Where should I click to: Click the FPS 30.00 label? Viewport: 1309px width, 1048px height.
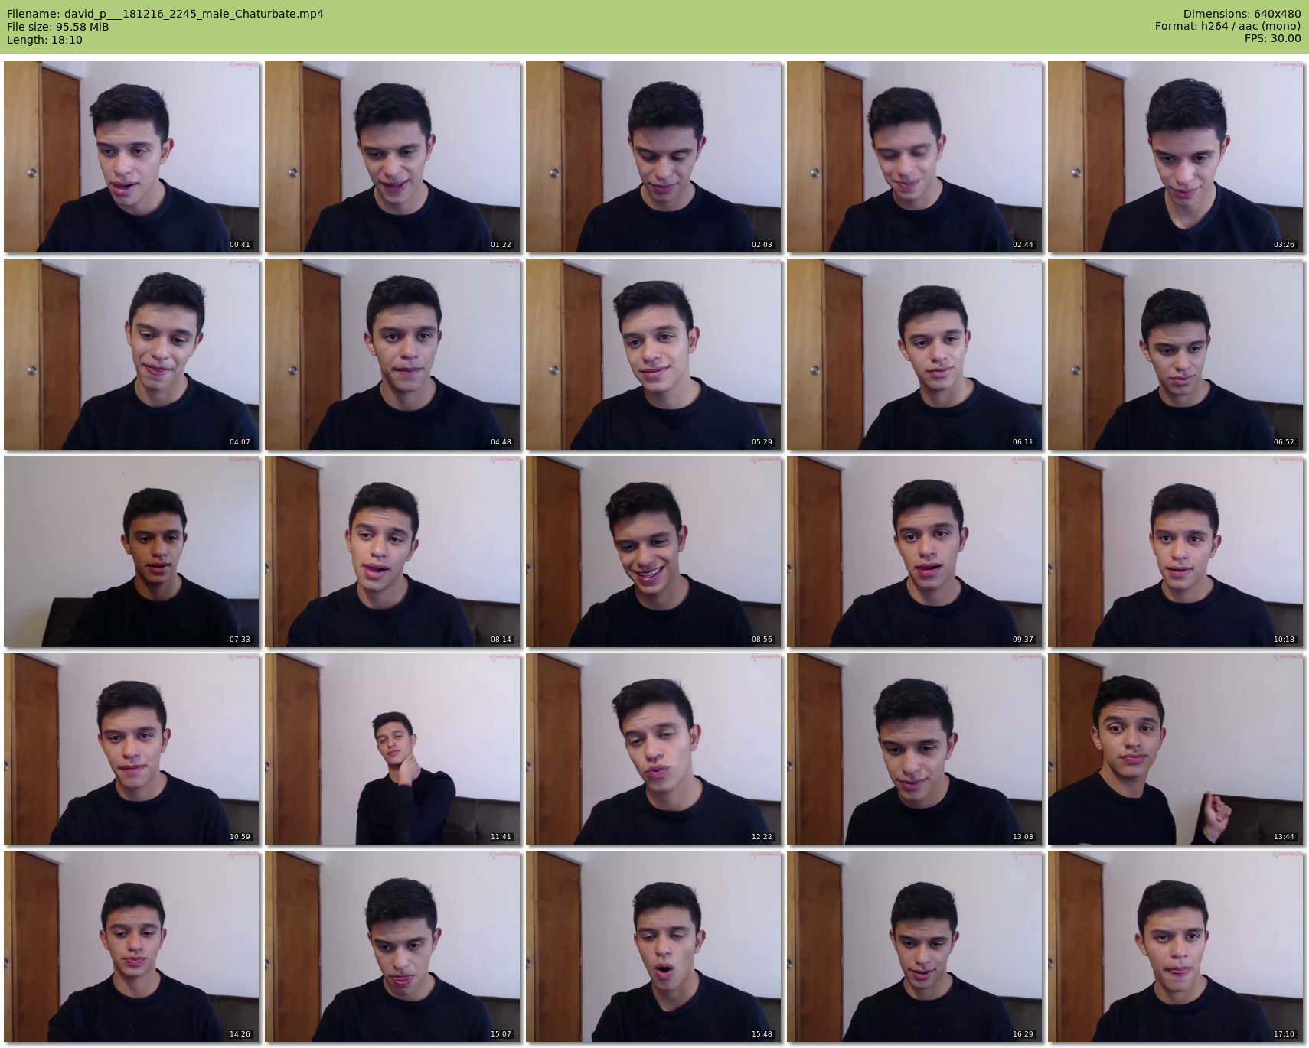click(x=1272, y=38)
